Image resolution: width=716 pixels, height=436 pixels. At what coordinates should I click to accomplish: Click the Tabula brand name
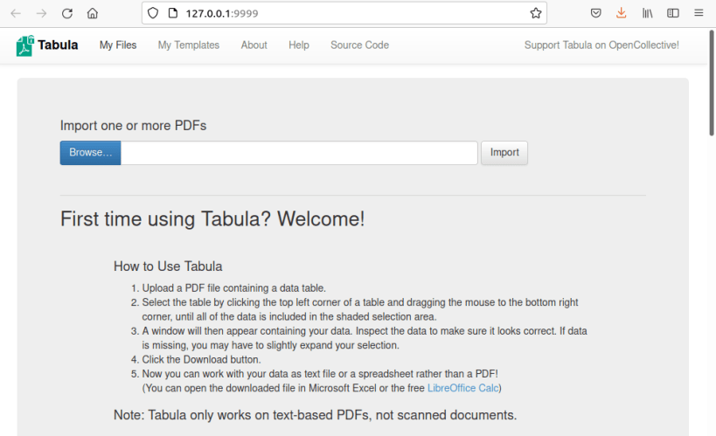pyautogui.click(x=58, y=45)
